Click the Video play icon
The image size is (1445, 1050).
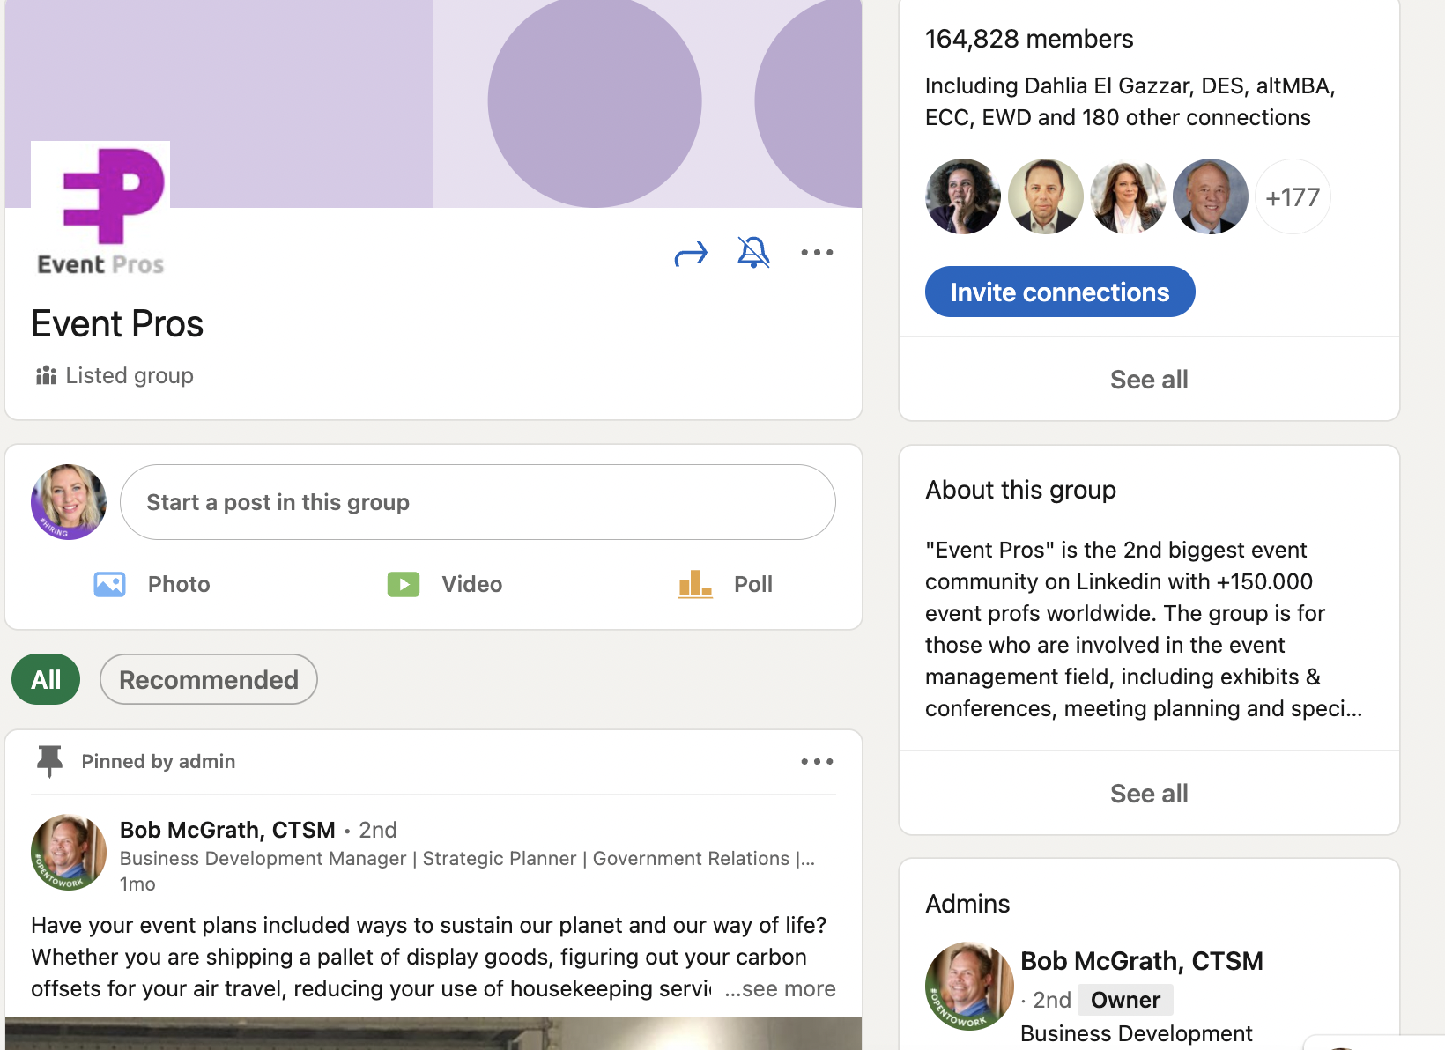pyautogui.click(x=404, y=584)
